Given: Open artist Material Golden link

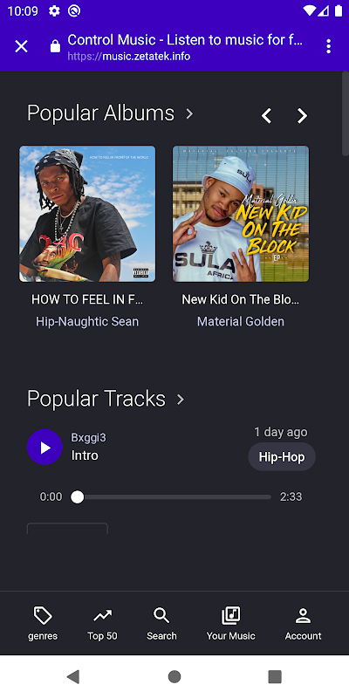Looking at the screenshot, I should 241,321.
